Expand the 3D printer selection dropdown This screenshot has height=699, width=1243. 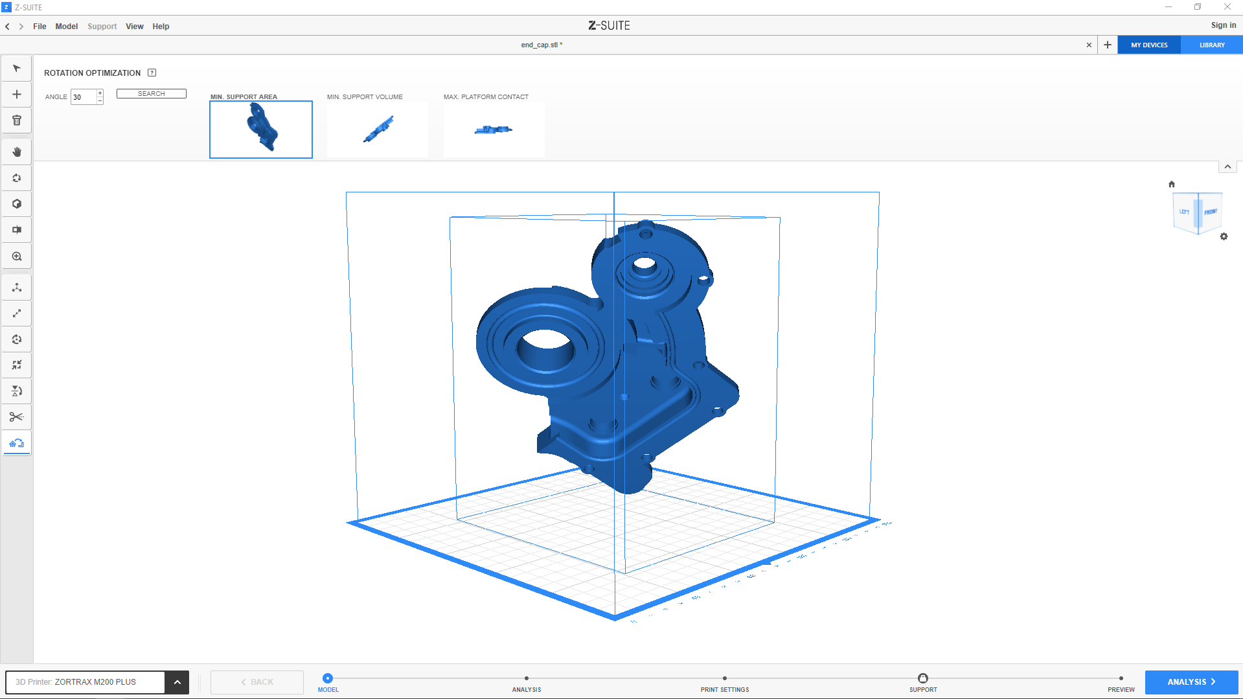(x=177, y=682)
